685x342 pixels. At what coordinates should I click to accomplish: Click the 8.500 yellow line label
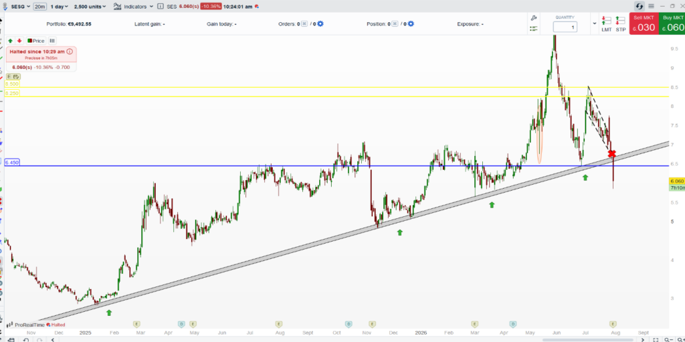(x=12, y=84)
